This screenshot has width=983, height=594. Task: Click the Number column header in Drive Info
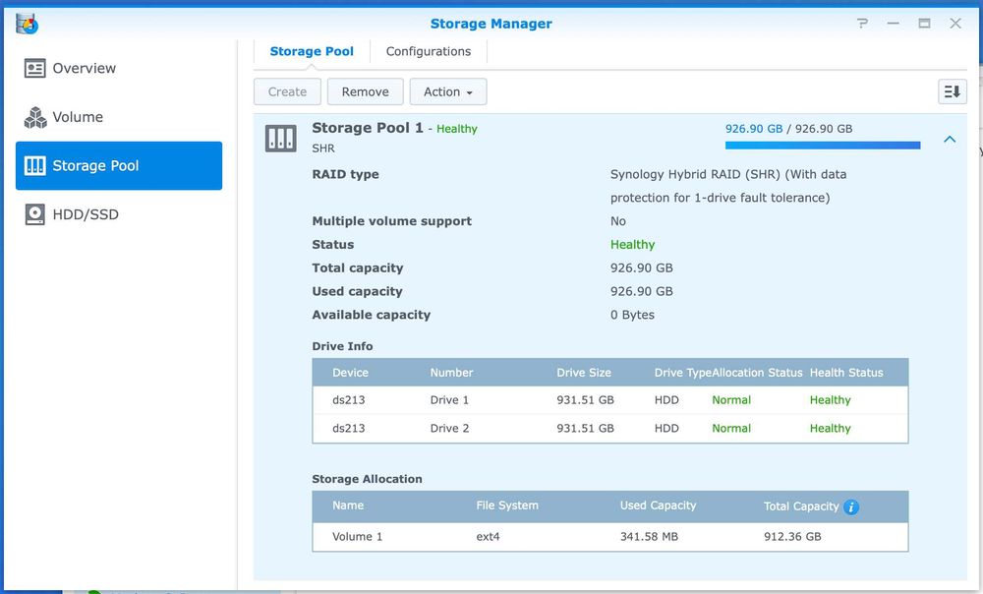click(x=451, y=373)
